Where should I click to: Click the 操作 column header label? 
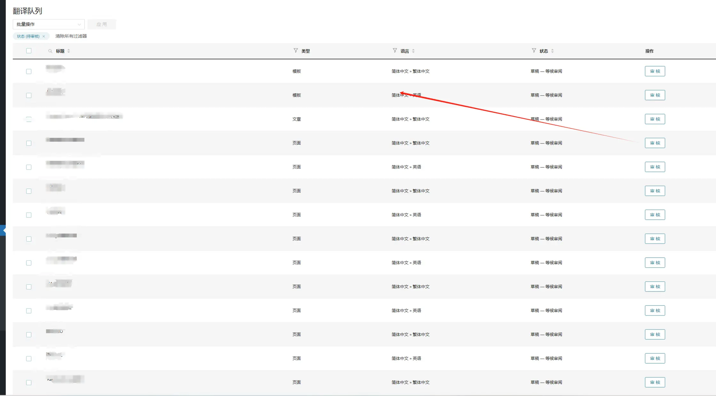(x=650, y=51)
